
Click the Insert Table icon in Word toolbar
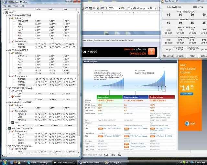point(87,8)
